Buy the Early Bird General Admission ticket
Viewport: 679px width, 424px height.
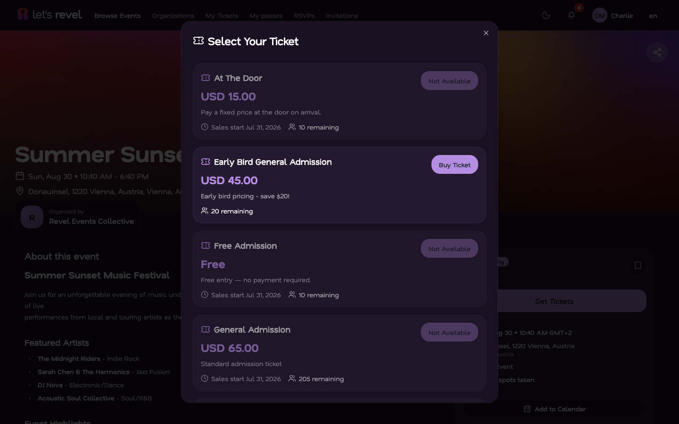[x=455, y=164]
